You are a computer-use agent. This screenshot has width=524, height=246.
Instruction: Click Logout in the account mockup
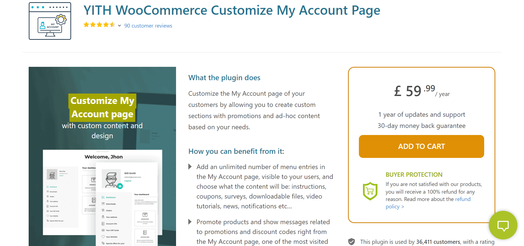pyautogui.click(x=128, y=181)
